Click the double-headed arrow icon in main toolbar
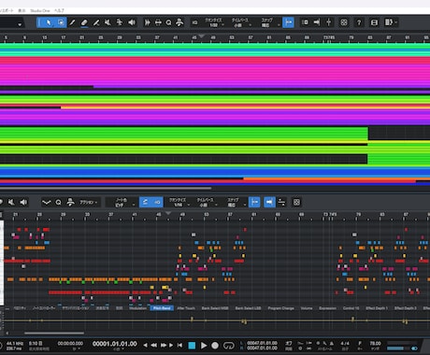Image resolution: width=430 pixels, height=355 pixels. [x=158, y=22]
